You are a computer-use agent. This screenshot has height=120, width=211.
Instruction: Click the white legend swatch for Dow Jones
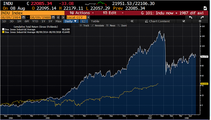(x=3, y=29)
